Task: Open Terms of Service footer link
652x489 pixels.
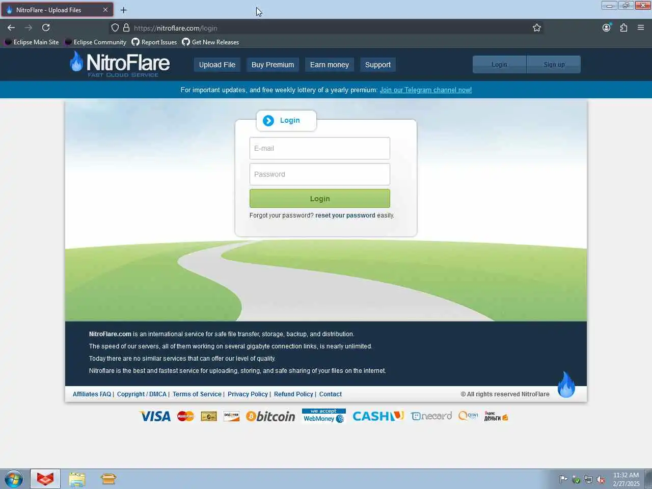Action: pyautogui.click(x=197, y=394)
